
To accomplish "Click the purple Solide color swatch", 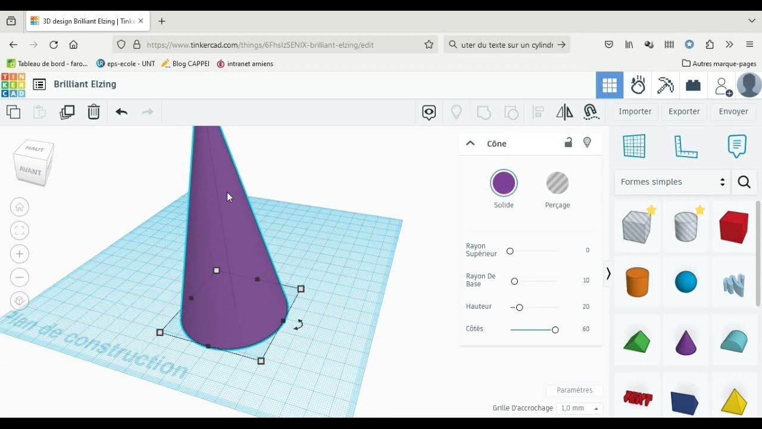I will (504, 183).
